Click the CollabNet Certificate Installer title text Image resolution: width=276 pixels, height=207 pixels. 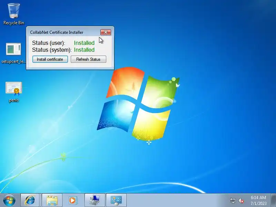(57, 32)
